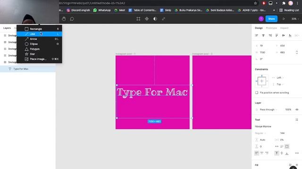Add a new fill with plus icon

pyautogui.click(x=297, y=165)
